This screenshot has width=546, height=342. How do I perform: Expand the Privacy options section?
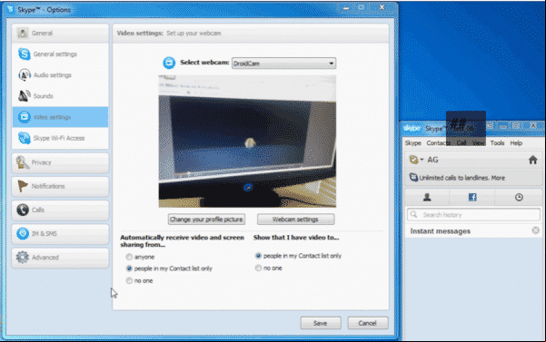click(x=60, y=162)
